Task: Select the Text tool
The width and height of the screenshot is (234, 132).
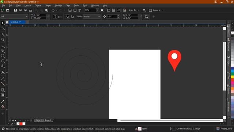Action: click(x=3, y=73)
